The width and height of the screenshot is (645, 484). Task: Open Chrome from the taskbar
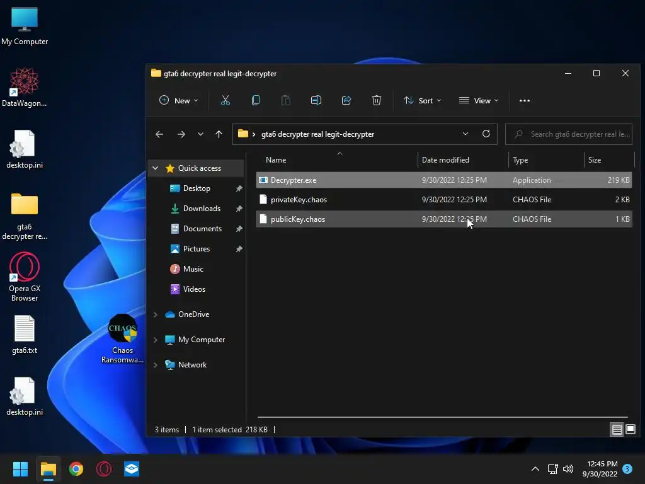[x=76, y=469]
